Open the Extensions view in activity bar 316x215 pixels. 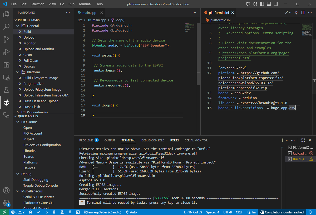pyautogui.click(x=6, y=65)
